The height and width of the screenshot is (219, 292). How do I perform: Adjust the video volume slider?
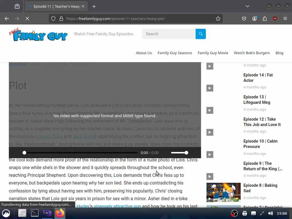tap(180, 153)
